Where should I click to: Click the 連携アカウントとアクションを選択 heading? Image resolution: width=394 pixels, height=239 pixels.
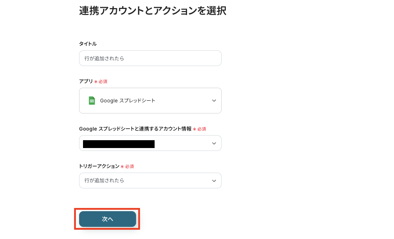click(152, 11)
